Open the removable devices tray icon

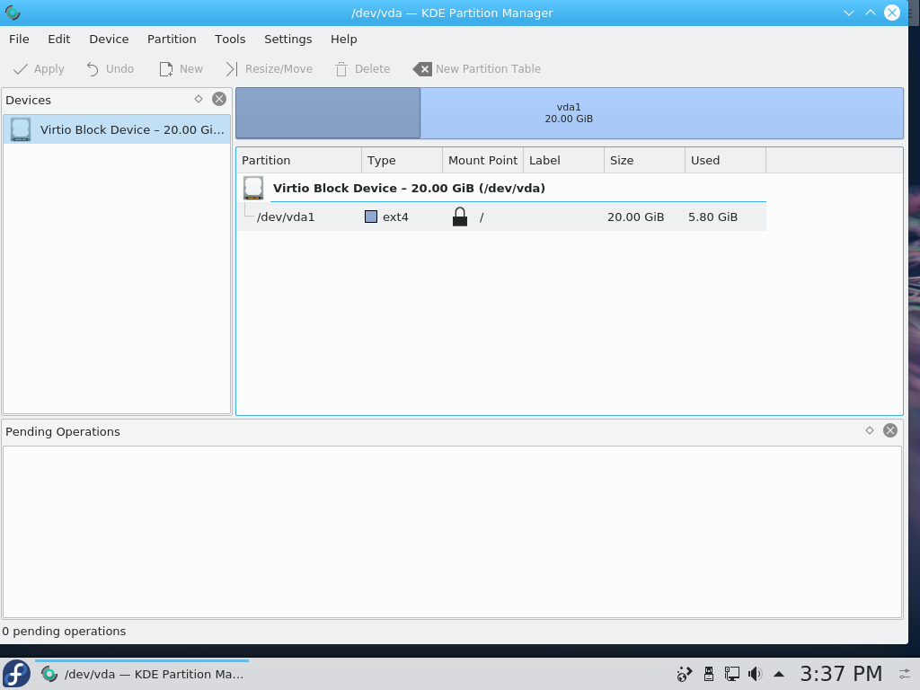point(709,674)
